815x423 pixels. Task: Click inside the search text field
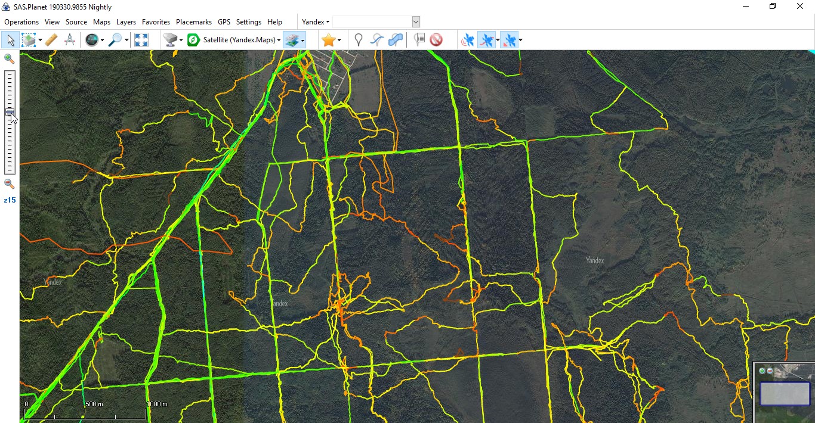(x=372, y=22)
